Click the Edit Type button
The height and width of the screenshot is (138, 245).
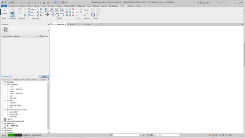[44, 36]
